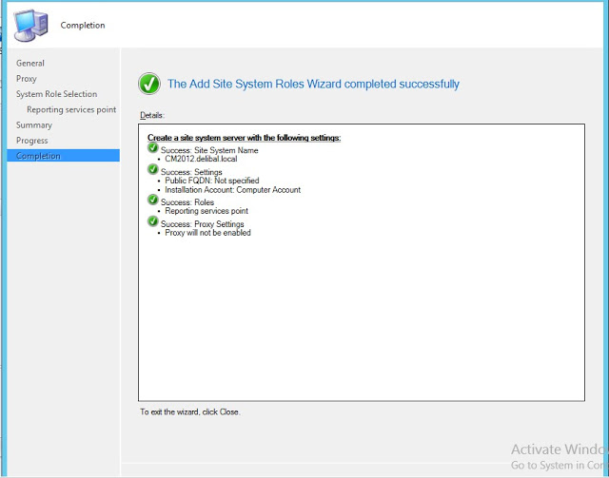Switch to the Progress step

[x=32, y=141]
